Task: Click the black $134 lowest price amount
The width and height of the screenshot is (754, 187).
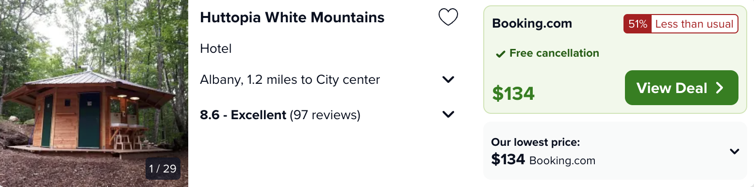Action: point(508,159)
